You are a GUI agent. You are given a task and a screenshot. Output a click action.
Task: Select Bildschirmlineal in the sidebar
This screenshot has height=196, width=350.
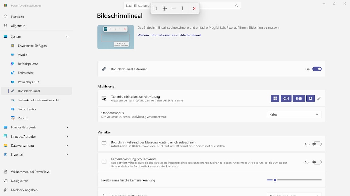37,91
